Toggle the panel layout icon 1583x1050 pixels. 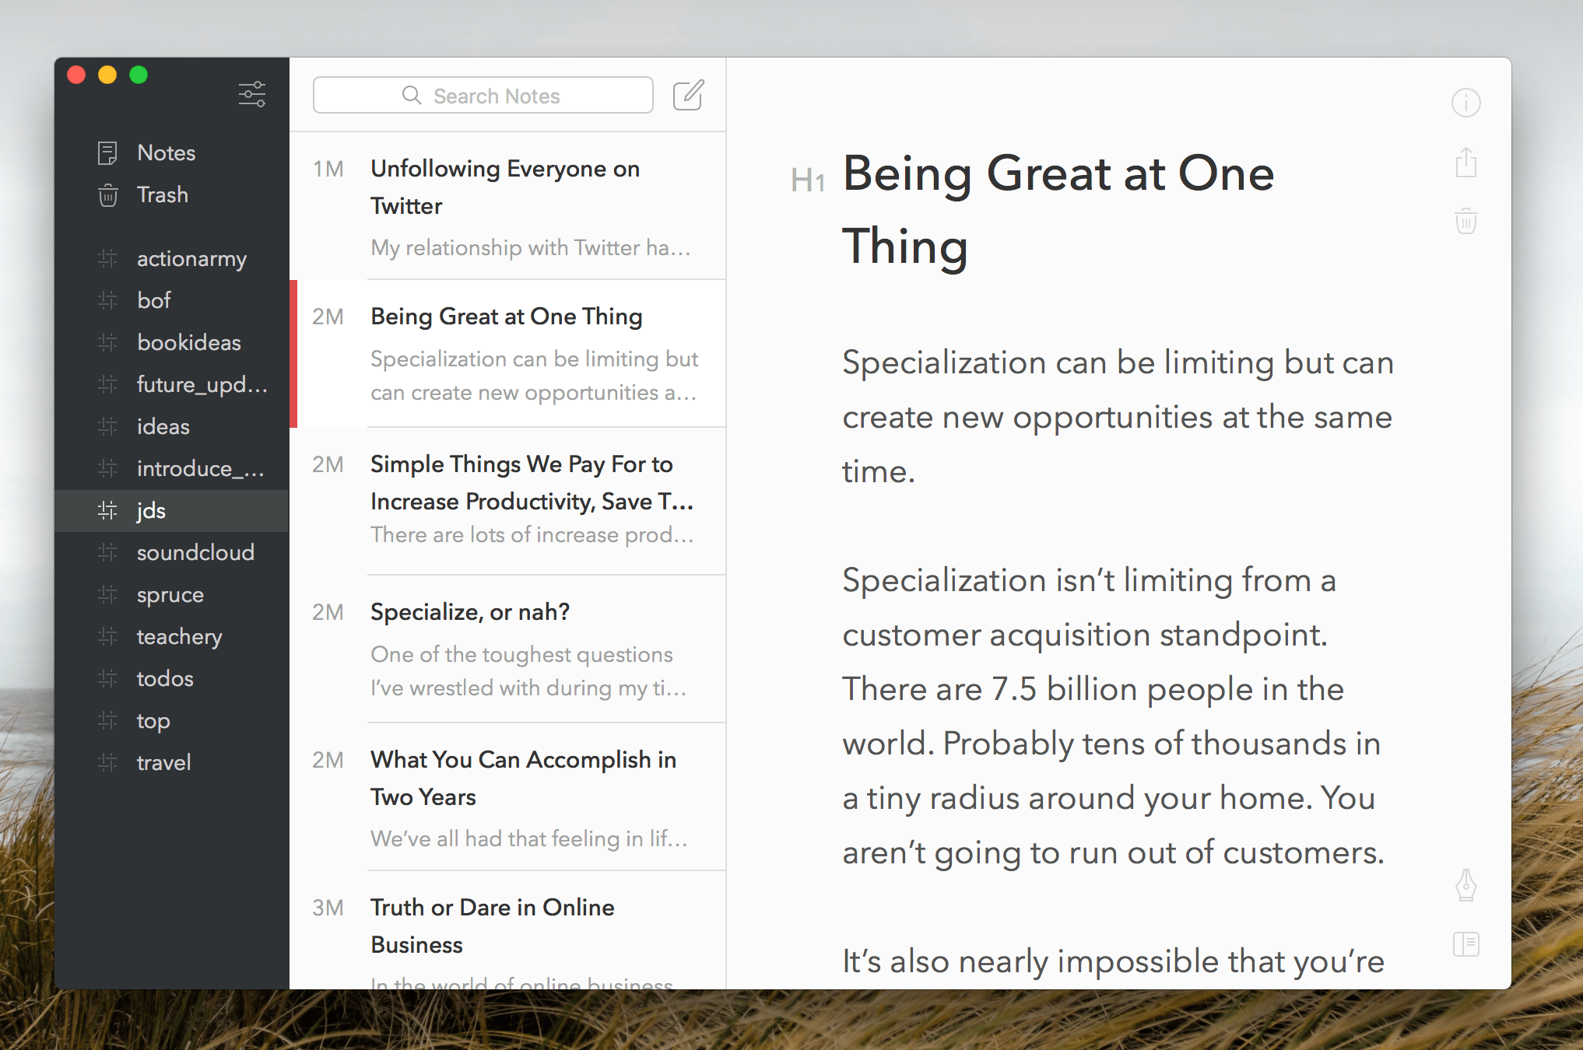[1465, 944]
